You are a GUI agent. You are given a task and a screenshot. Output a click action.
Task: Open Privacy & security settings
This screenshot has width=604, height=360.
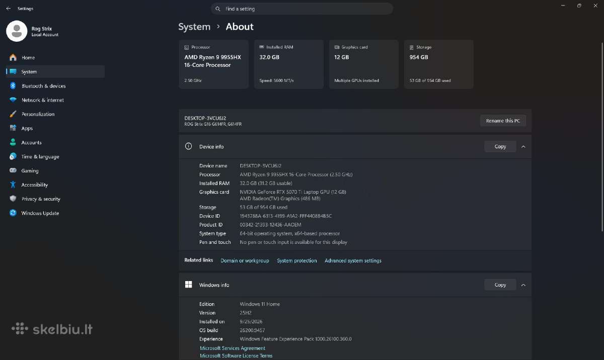(55, 199)
